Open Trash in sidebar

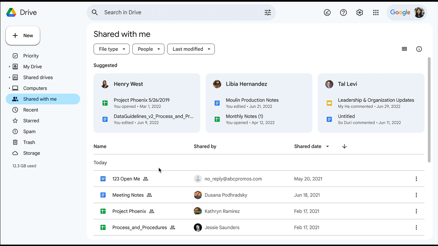pyautogui.click(x=29, y=142)
